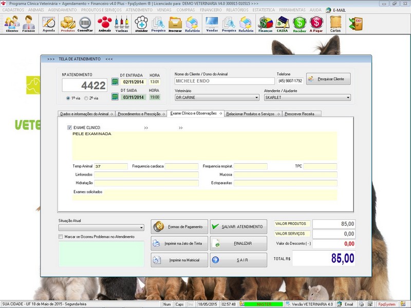Click the Valor do Desconto field
Viewport: 411px width, 308px height.
click(334, 244)
